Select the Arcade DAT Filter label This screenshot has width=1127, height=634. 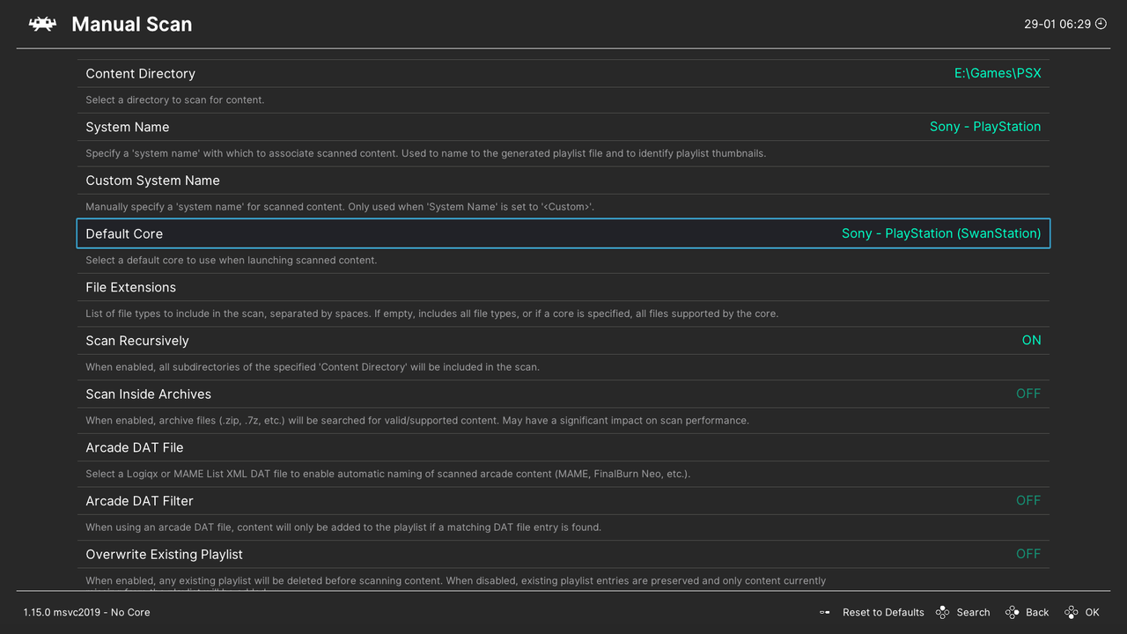click(x=139, y=500)
